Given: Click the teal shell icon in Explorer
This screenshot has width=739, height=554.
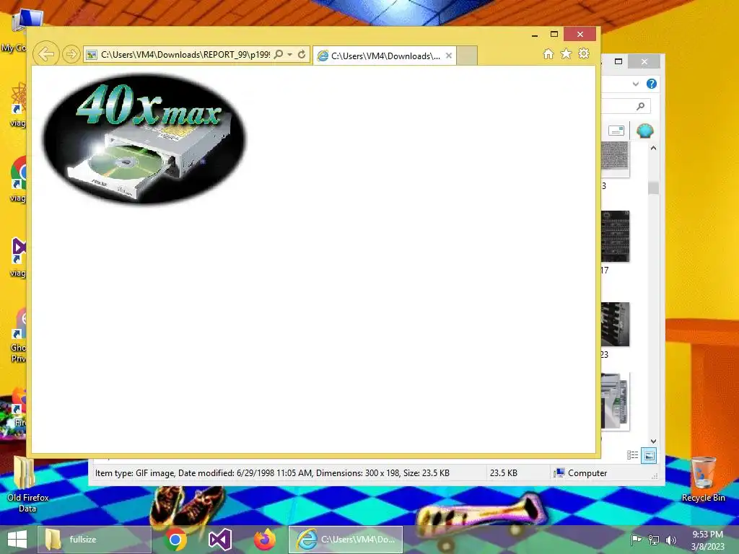Looking at the screenshot, I should [644, 131].
